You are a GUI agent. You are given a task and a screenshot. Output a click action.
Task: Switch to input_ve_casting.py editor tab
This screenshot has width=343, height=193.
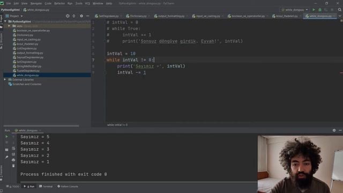pyautogui.click(x=207, y=16)
